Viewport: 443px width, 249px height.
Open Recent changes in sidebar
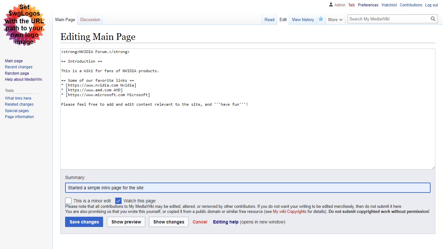[x=19, y=67]
